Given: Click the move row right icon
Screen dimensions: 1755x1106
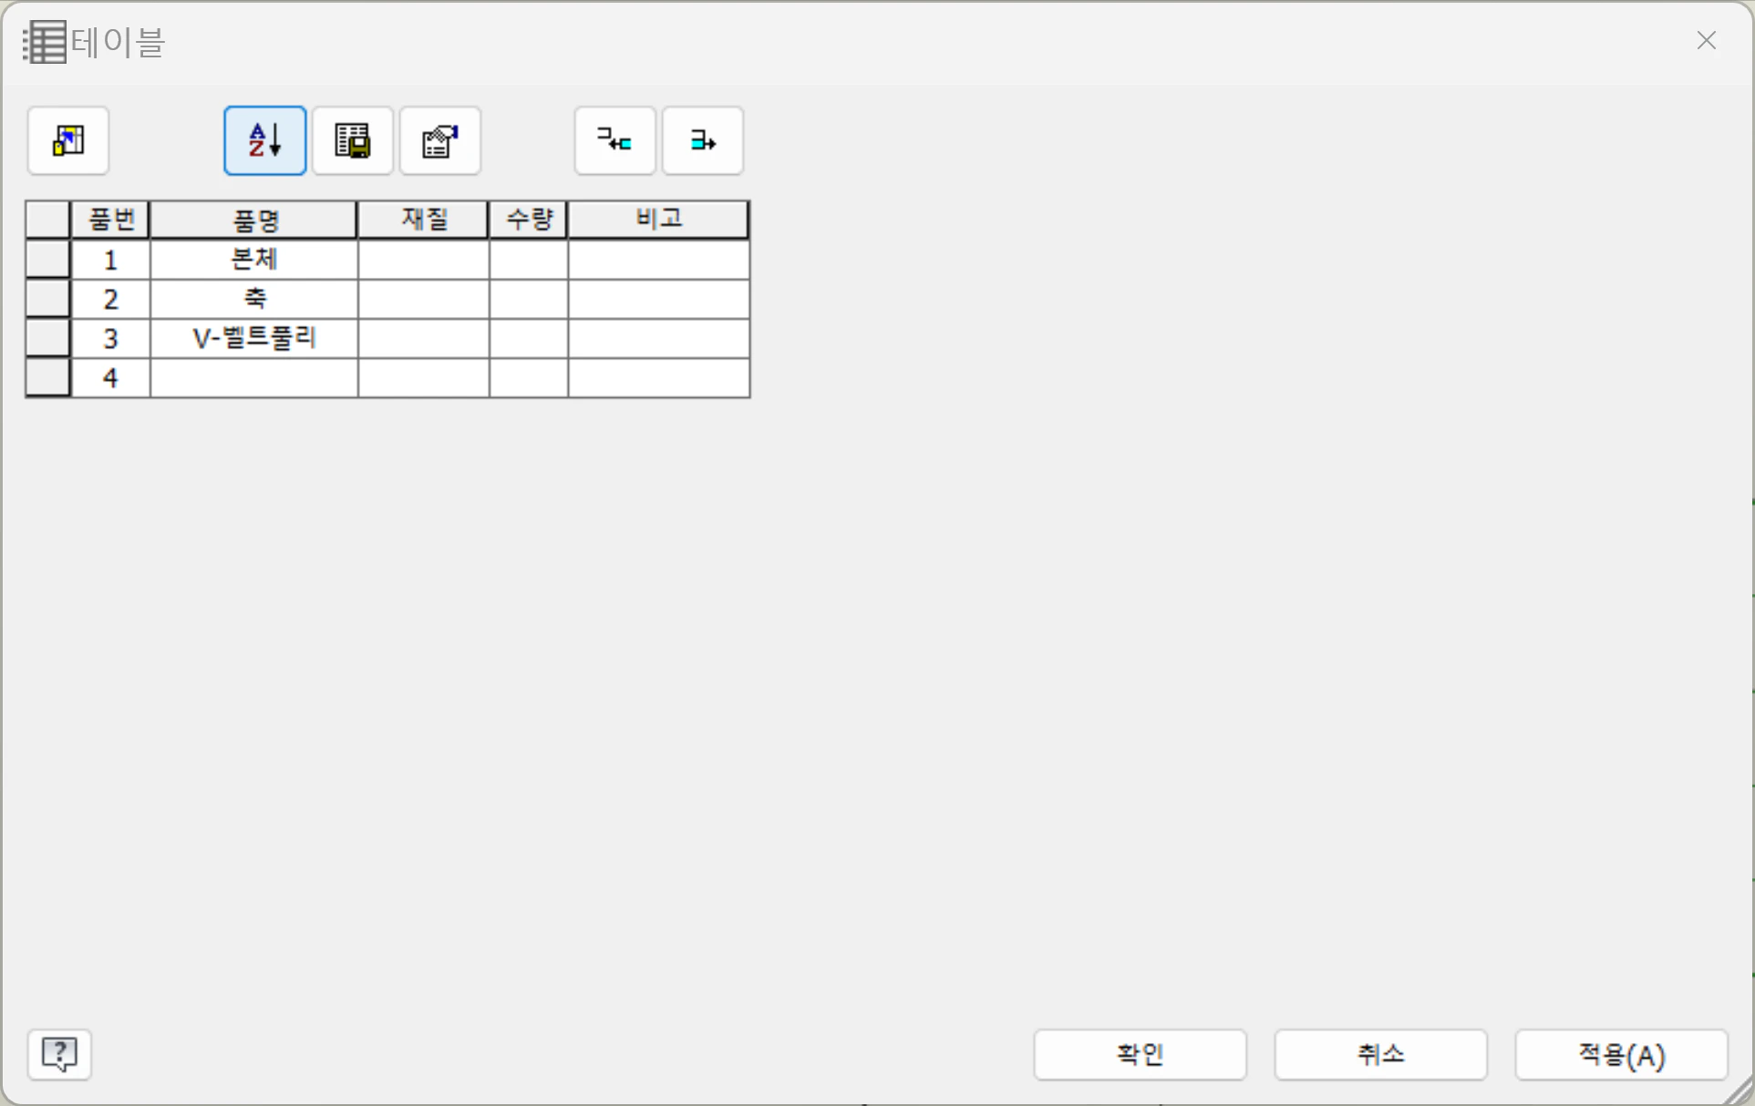Looking at the screenshot, I should coord(702,141).
